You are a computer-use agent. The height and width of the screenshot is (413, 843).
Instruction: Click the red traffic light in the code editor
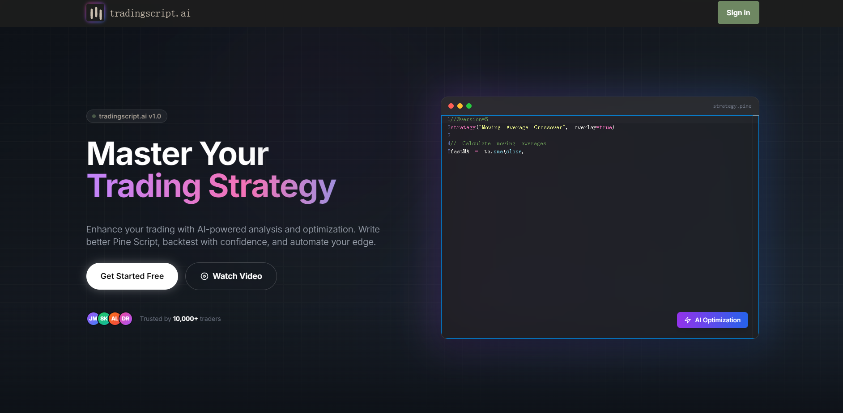(451, 106)
